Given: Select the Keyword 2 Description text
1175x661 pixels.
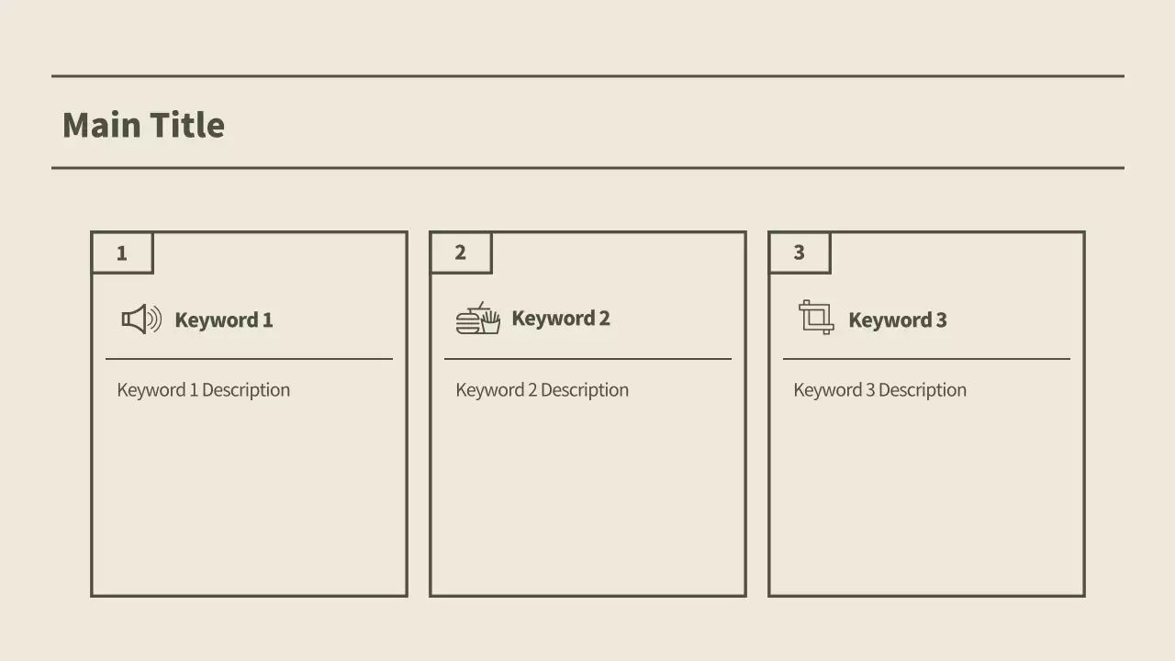Looking at the screenshot, I should (542, 390).
